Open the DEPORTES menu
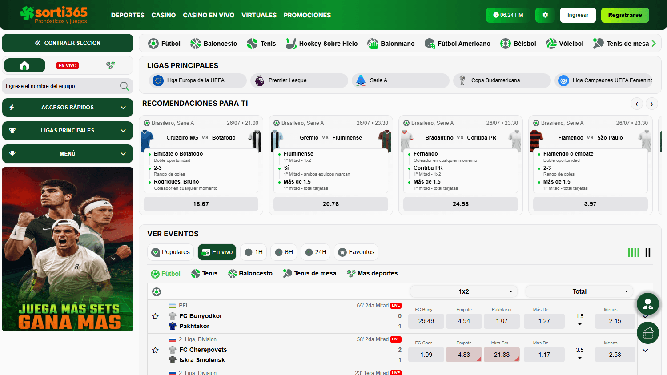Screen dimensions: 667x375 click(128, 15)
